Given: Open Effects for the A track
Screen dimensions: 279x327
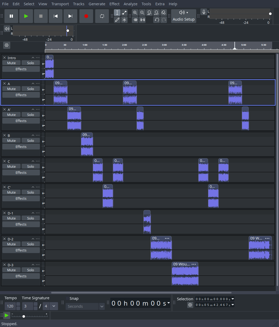Looking at the screenshot, I should pyautogui.click(x=21, y=95).
